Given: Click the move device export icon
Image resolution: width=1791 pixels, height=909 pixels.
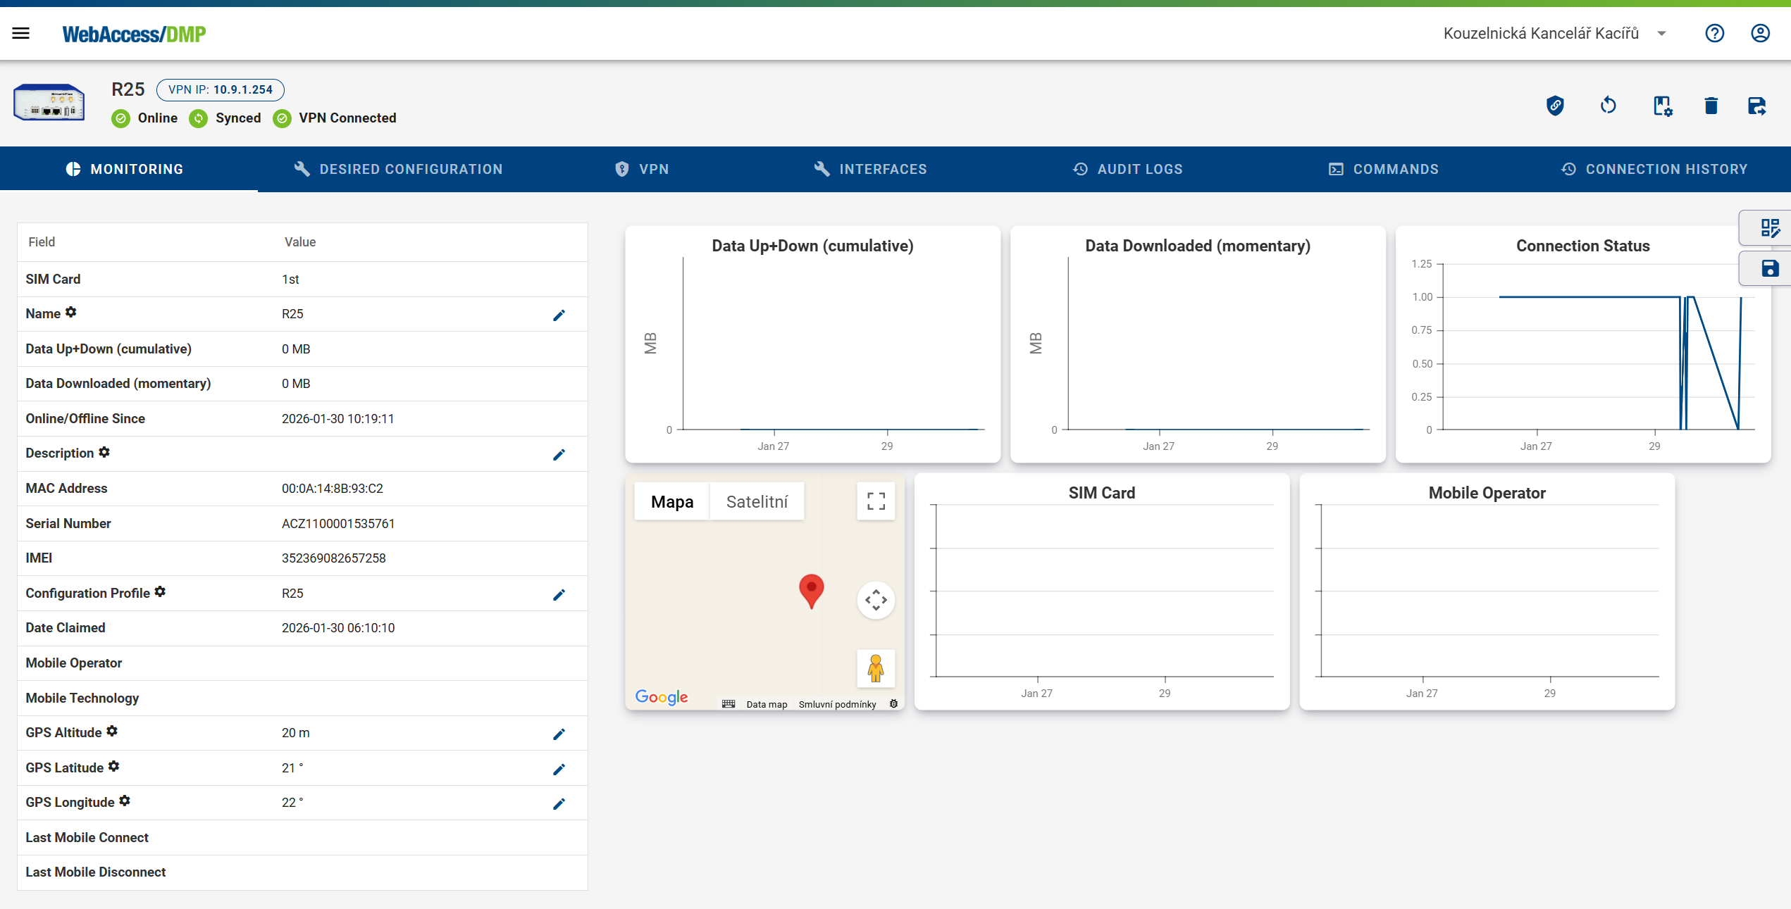Looking at the screenshot, I should point(1757,106).
